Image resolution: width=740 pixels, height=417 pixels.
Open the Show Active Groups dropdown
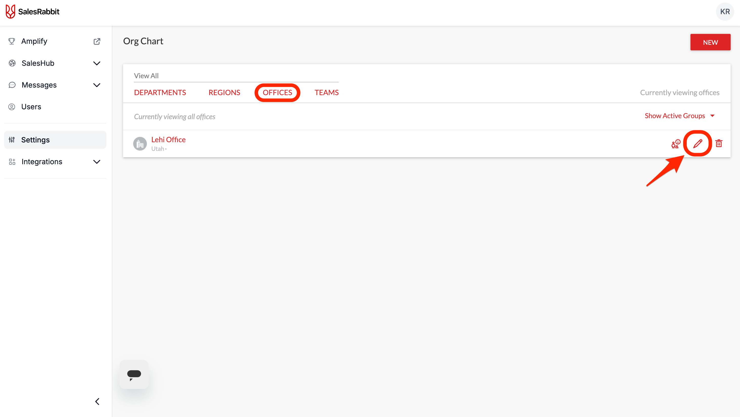coord(680,116)
